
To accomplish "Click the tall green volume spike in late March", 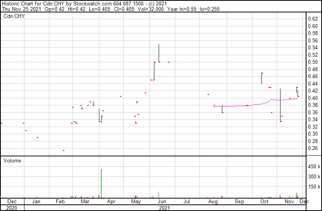I will (x=101, y=183).
